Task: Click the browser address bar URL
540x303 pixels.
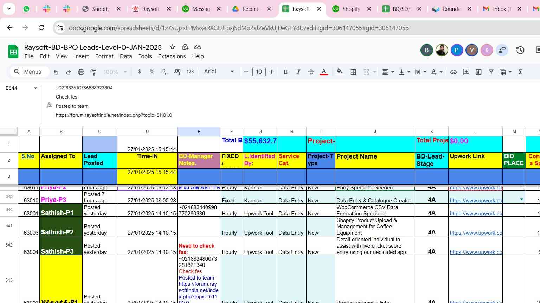Action: pos(239,28)
